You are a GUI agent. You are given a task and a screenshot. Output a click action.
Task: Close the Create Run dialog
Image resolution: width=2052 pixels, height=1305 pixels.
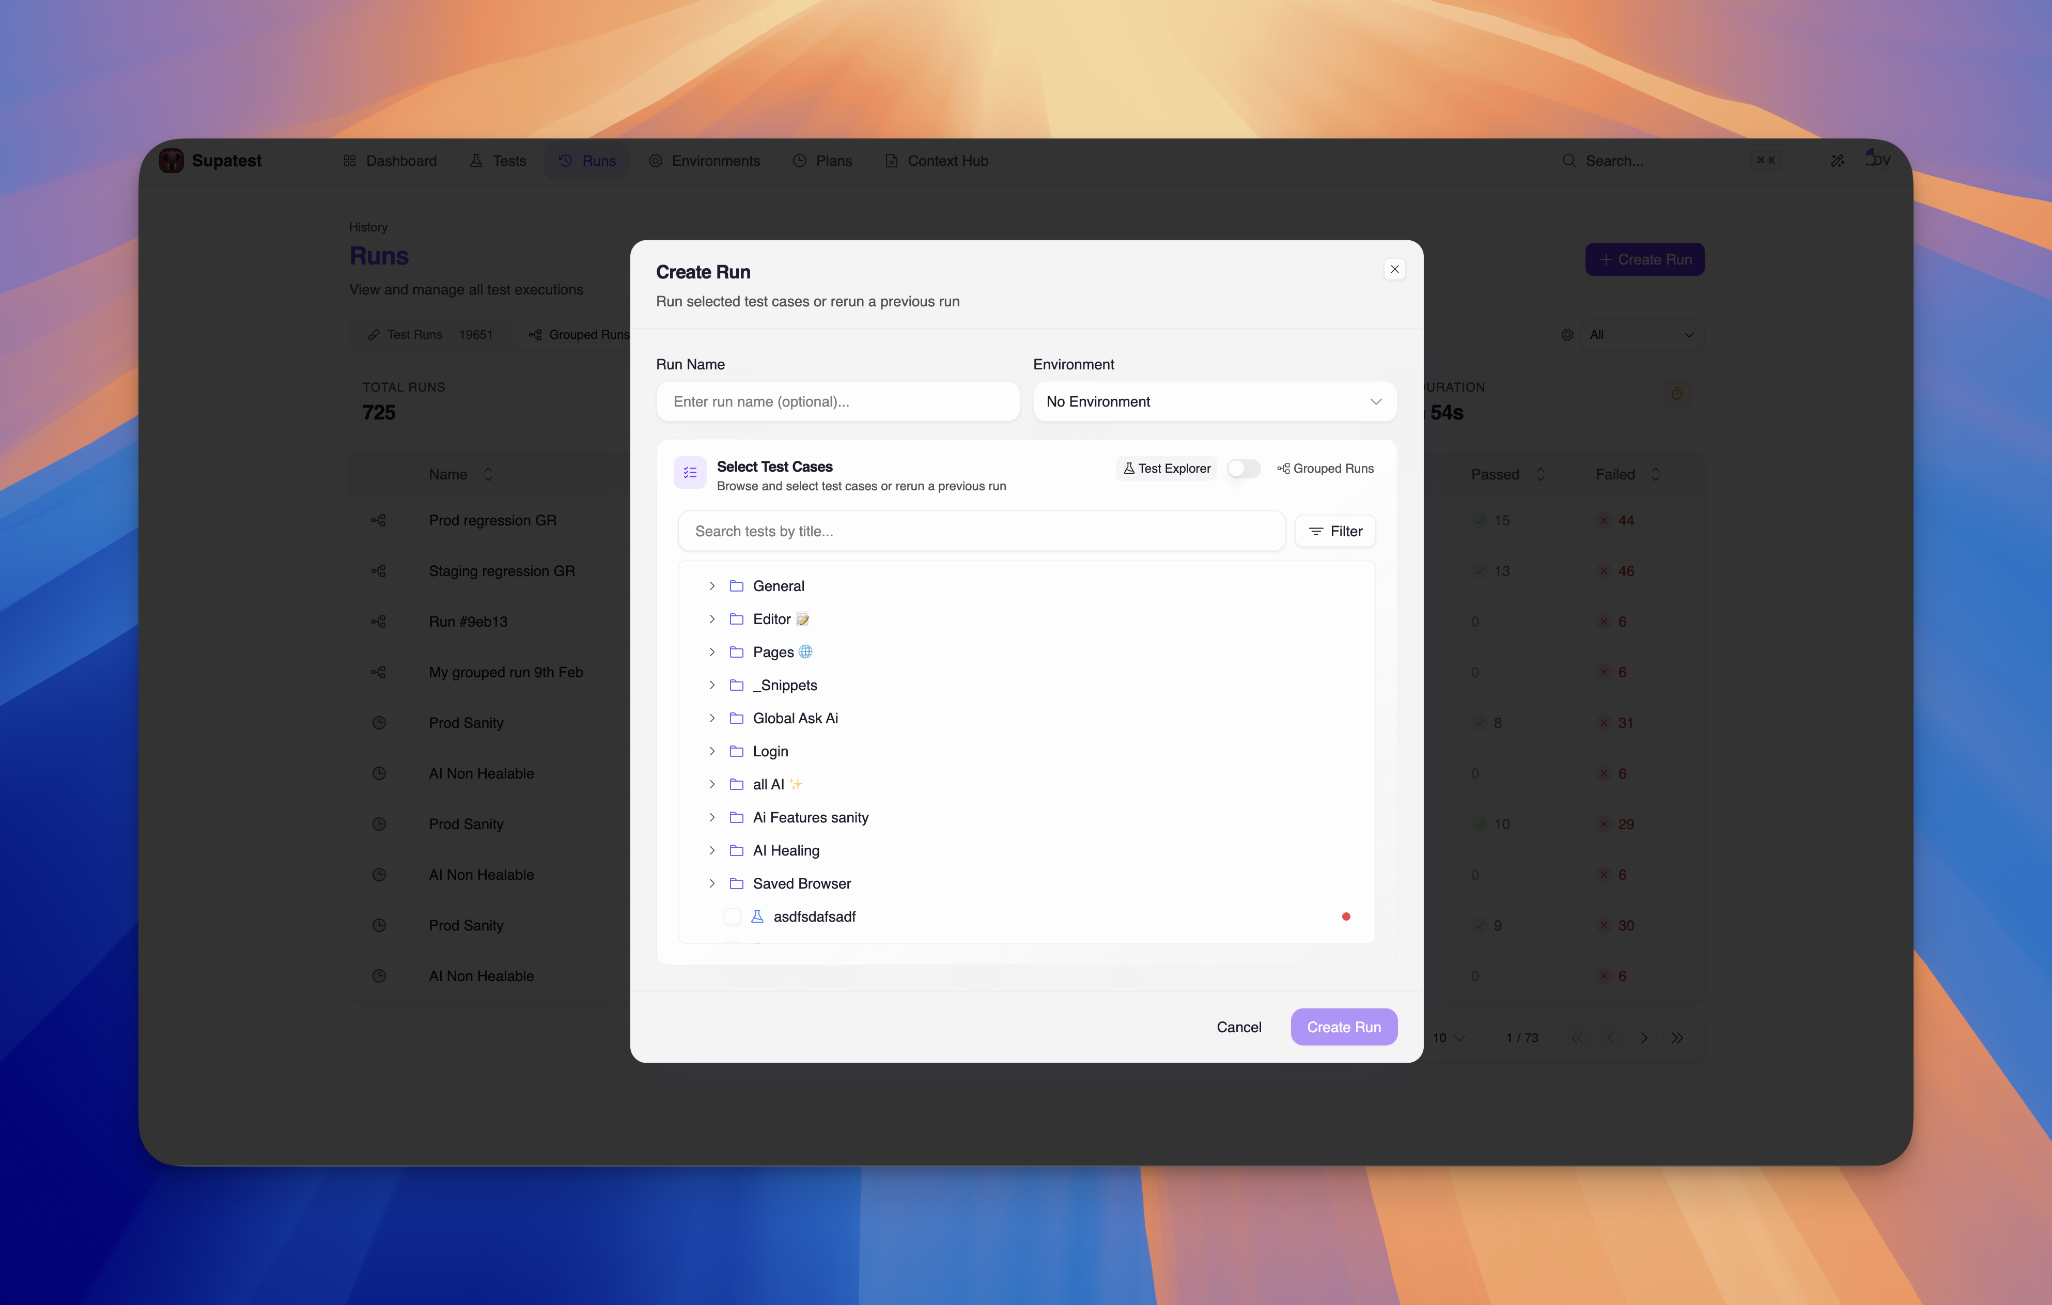coord(1394,269)
